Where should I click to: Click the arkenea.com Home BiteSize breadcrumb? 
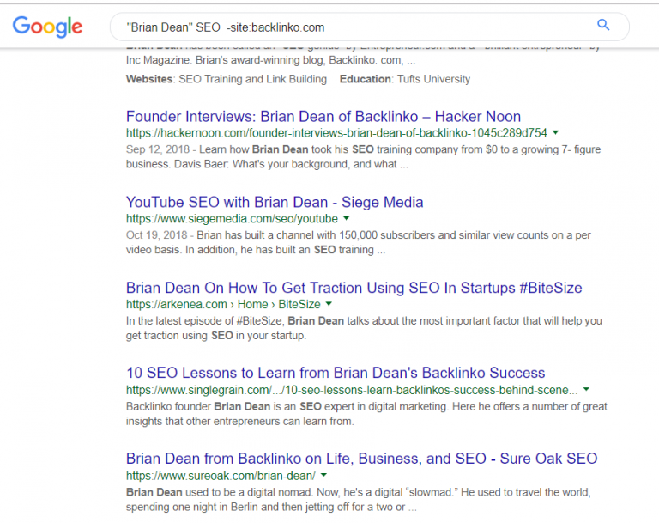coord(223,304)
